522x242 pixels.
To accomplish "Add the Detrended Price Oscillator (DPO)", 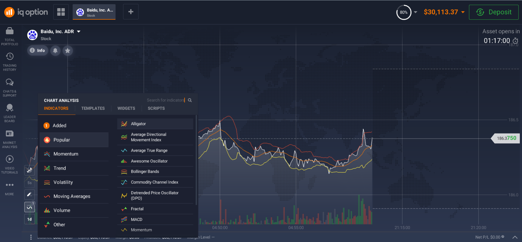I will coord(155,195).
